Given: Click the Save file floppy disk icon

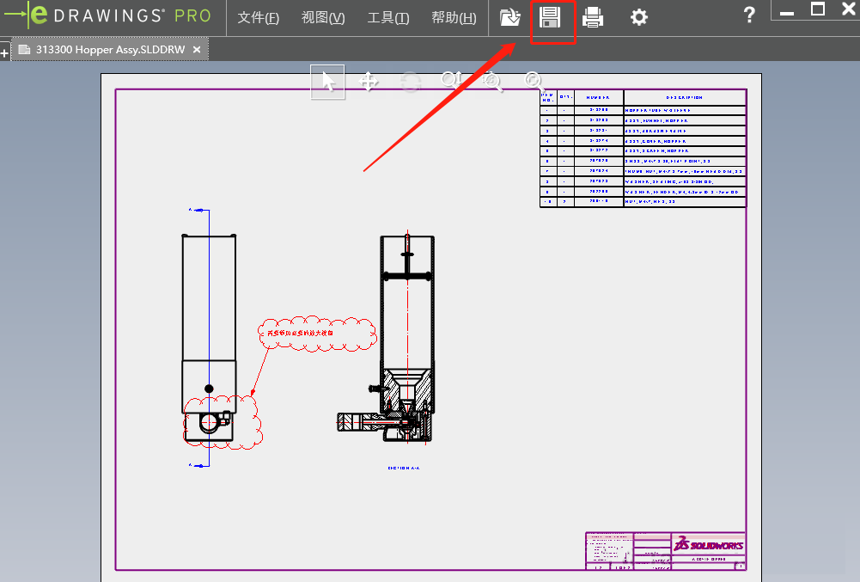Looking at the screenshot, I should 550,17.
